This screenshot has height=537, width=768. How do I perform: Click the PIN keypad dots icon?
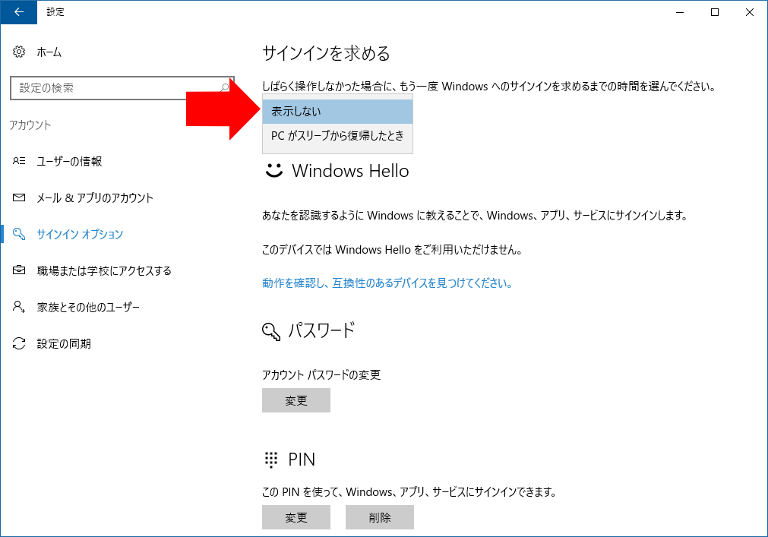coord(271,460)
